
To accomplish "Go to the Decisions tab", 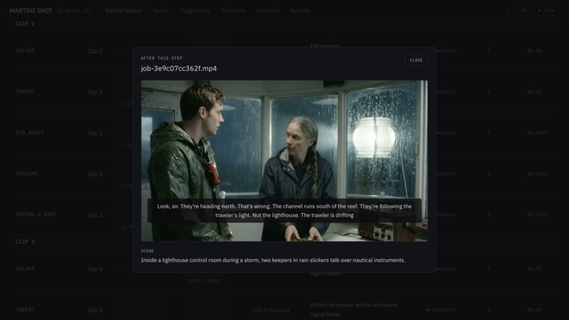I will point(233,11).
